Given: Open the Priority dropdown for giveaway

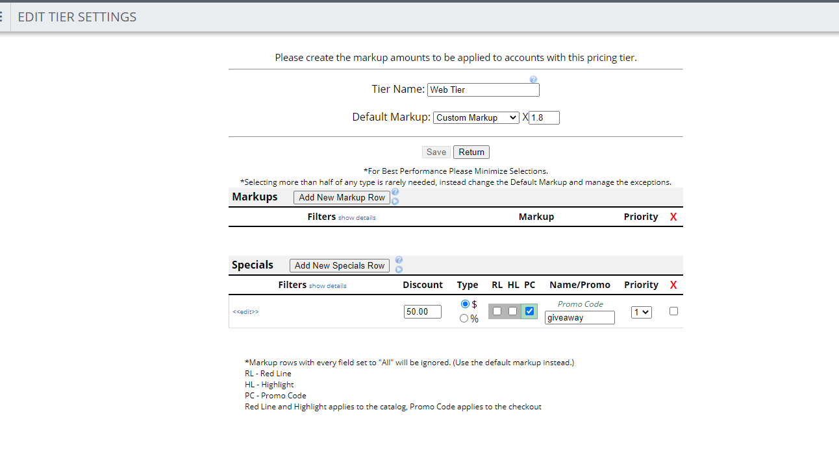Looking at the screenshot, I should coord(642,312).
